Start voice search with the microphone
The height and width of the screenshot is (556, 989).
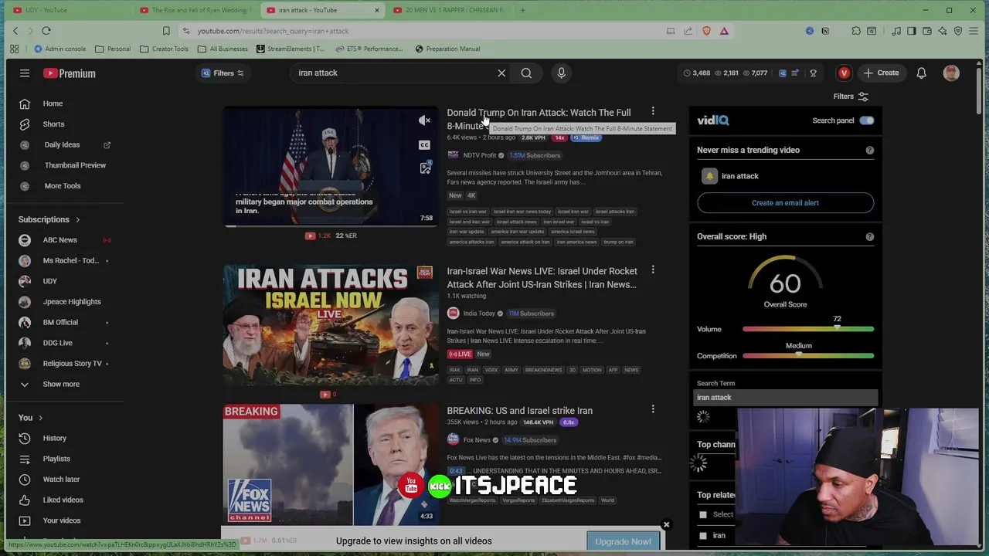[x=561, y=73]
